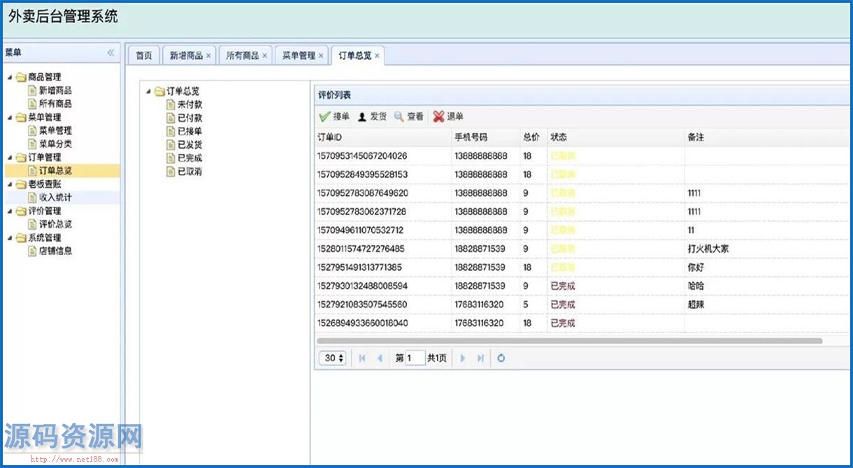The image size is (853, 468).
Task: Close the 菜单管理 tab
Action: (321, 56)
